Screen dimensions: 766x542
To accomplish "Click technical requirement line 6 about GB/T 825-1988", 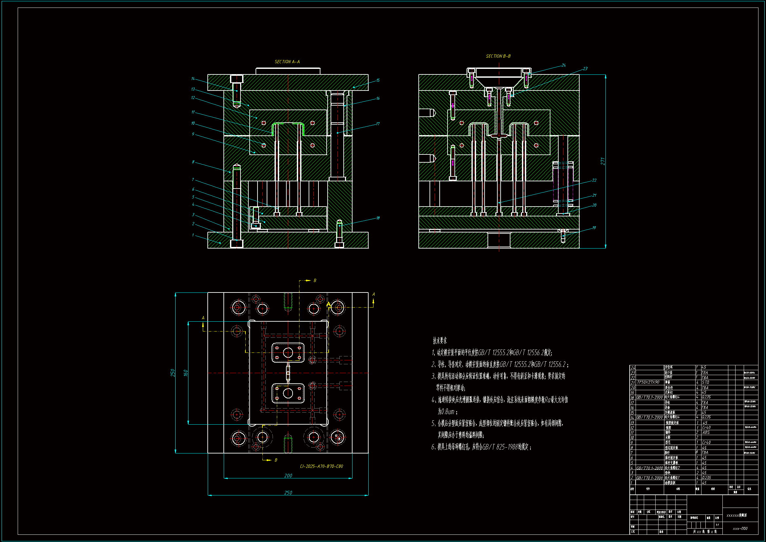I will click(x=481, y=447).
